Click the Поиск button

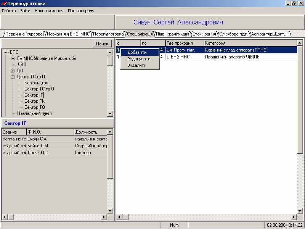(x=102, y=44)
